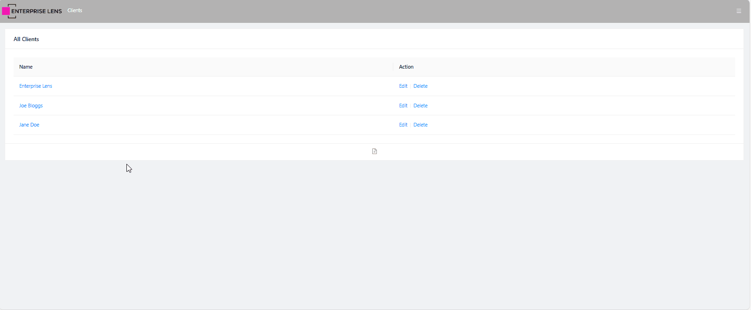This screenshot has width=751, height=310.
Task: Click the ENTERPRISE LENS brand text
Action: click(x=37, y=11)
